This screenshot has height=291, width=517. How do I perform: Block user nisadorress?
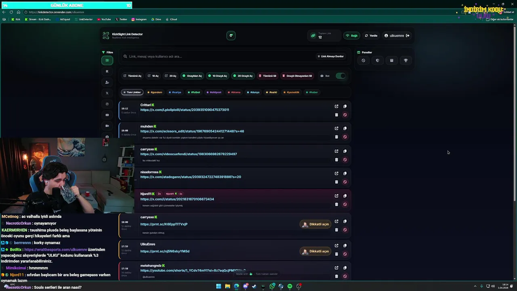345,182
